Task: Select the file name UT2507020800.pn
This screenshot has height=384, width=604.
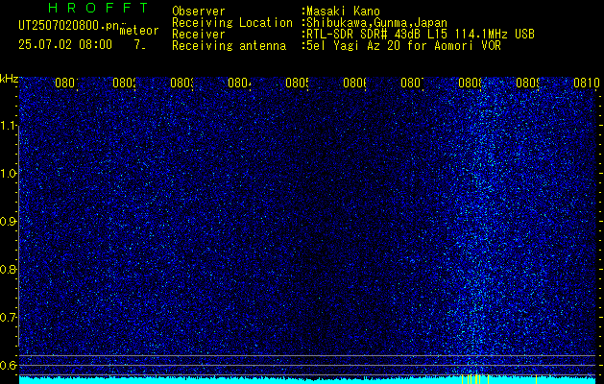Action: pos(69,26)
